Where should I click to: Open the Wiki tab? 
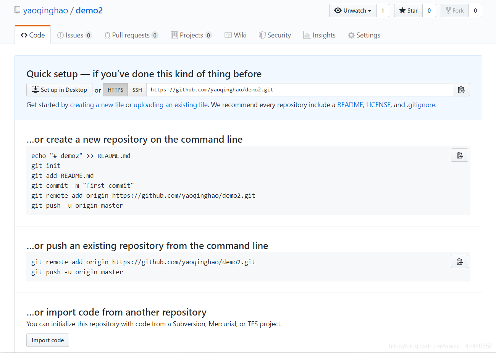click(236, 35)
